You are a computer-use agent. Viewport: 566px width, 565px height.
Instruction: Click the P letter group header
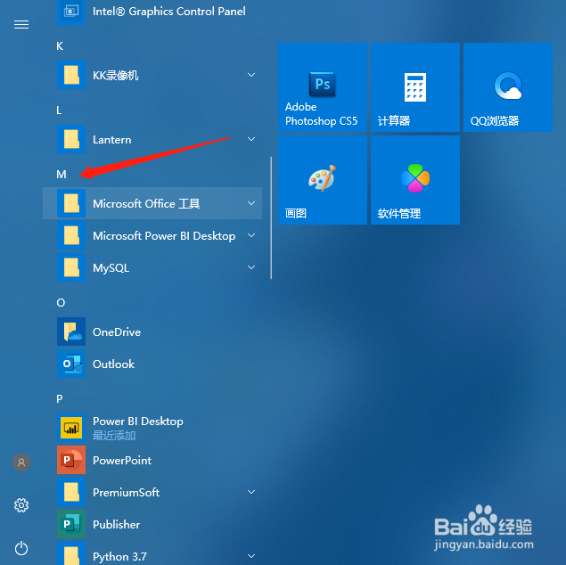[x=60, y=398]
